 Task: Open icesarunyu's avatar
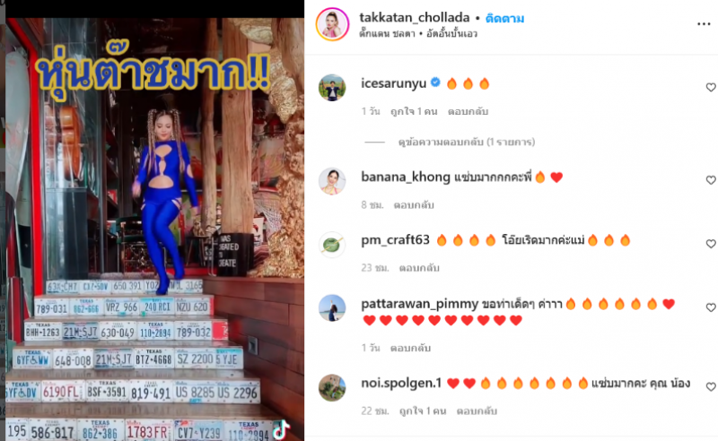tap(332, 87)
